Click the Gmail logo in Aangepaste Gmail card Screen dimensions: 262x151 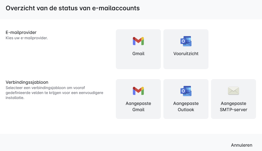point(138,91)
